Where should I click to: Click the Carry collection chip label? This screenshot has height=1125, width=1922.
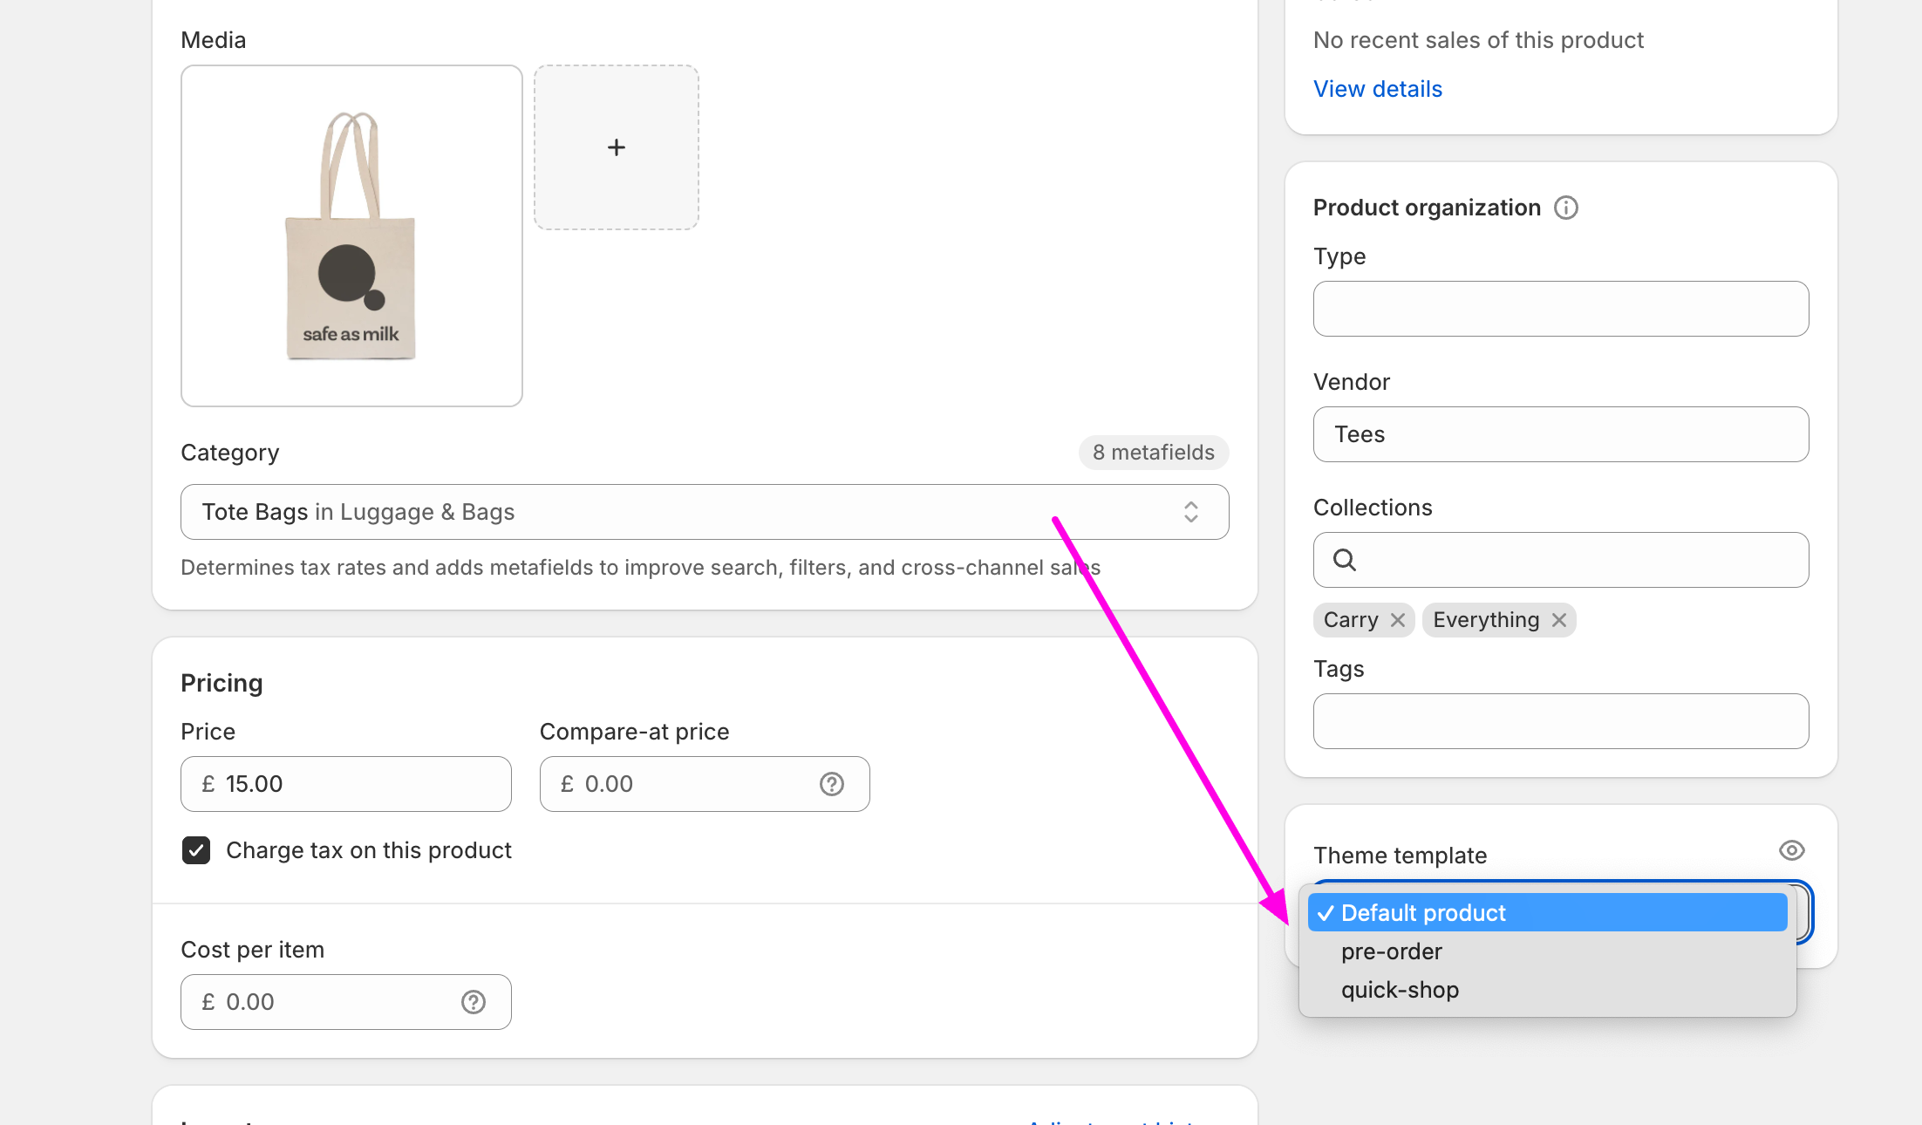1351,620
